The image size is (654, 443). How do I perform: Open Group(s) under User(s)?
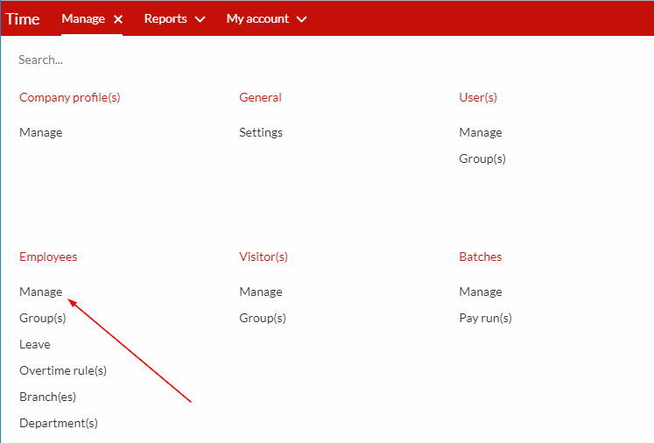click(482, 159)
